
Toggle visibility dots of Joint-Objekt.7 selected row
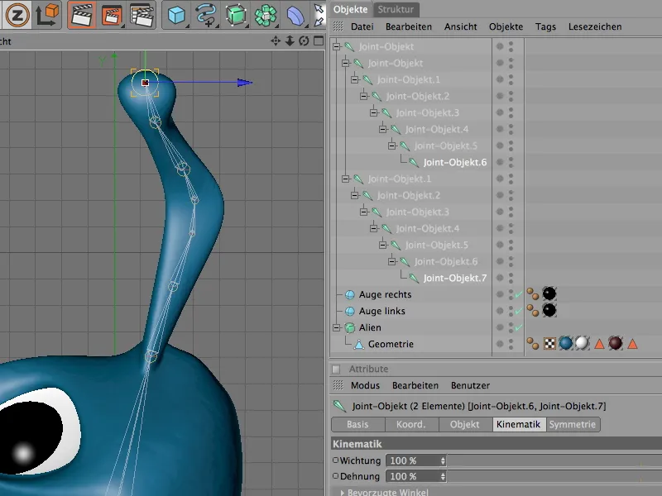click(x=511, y=278)
